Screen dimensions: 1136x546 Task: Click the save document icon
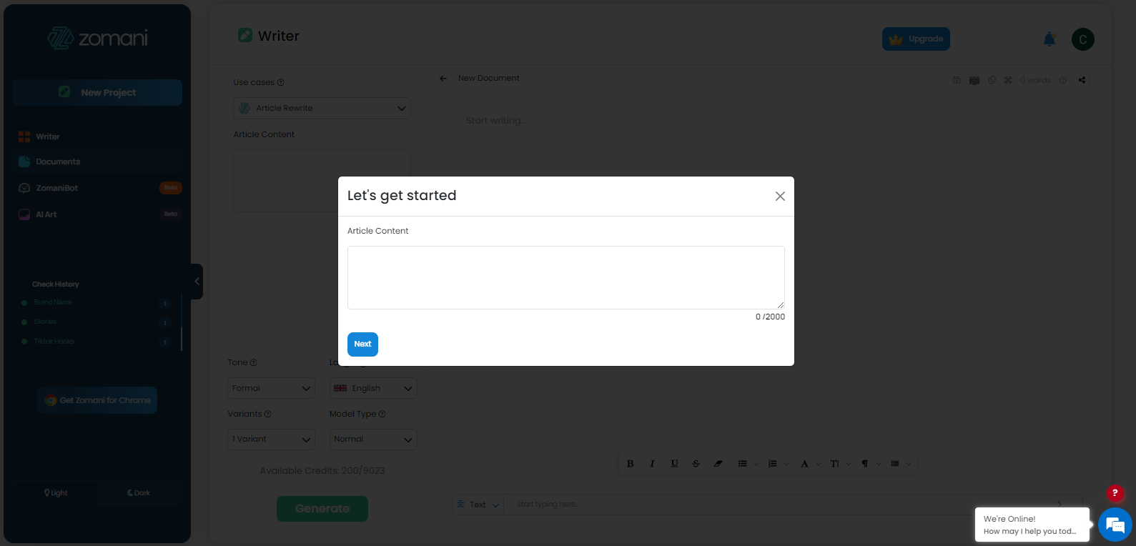pos(957,80)
